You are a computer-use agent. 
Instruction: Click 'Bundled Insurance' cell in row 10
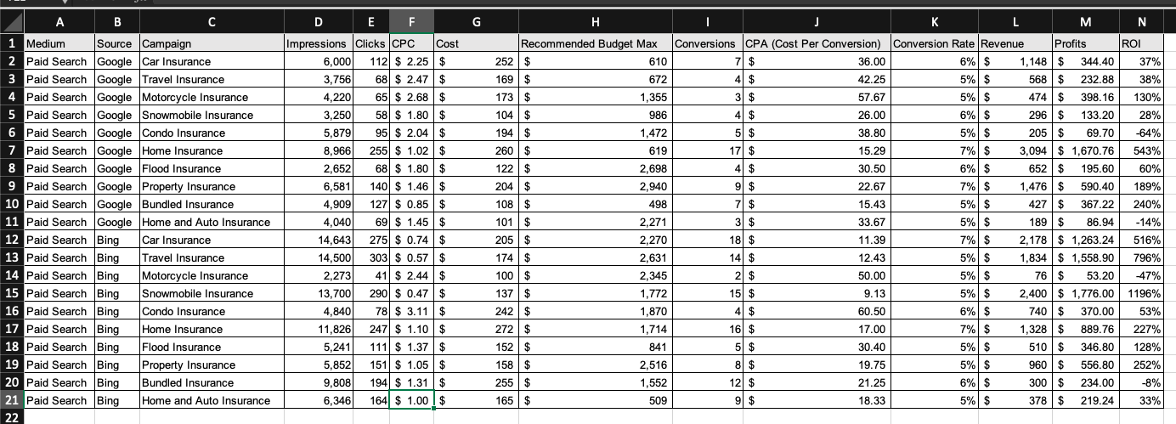(212, 204)
